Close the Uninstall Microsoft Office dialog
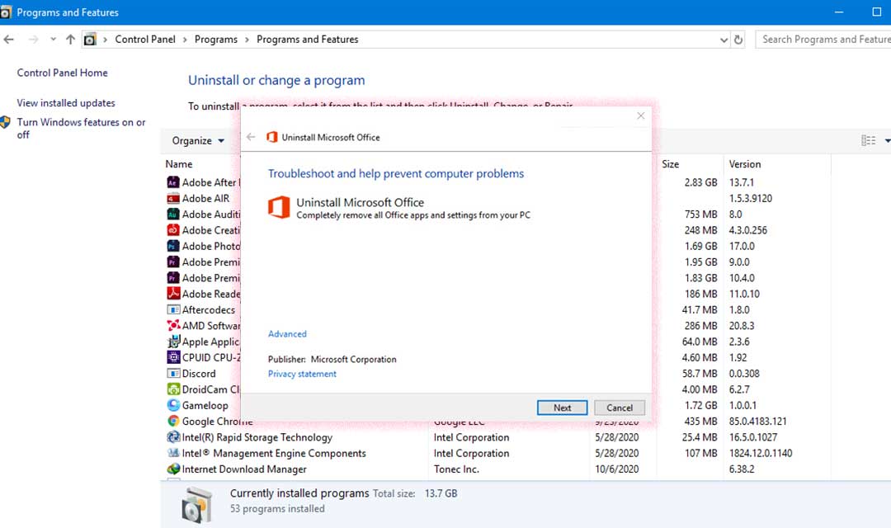This screenshot has width=891, height=528. point(641,116)
